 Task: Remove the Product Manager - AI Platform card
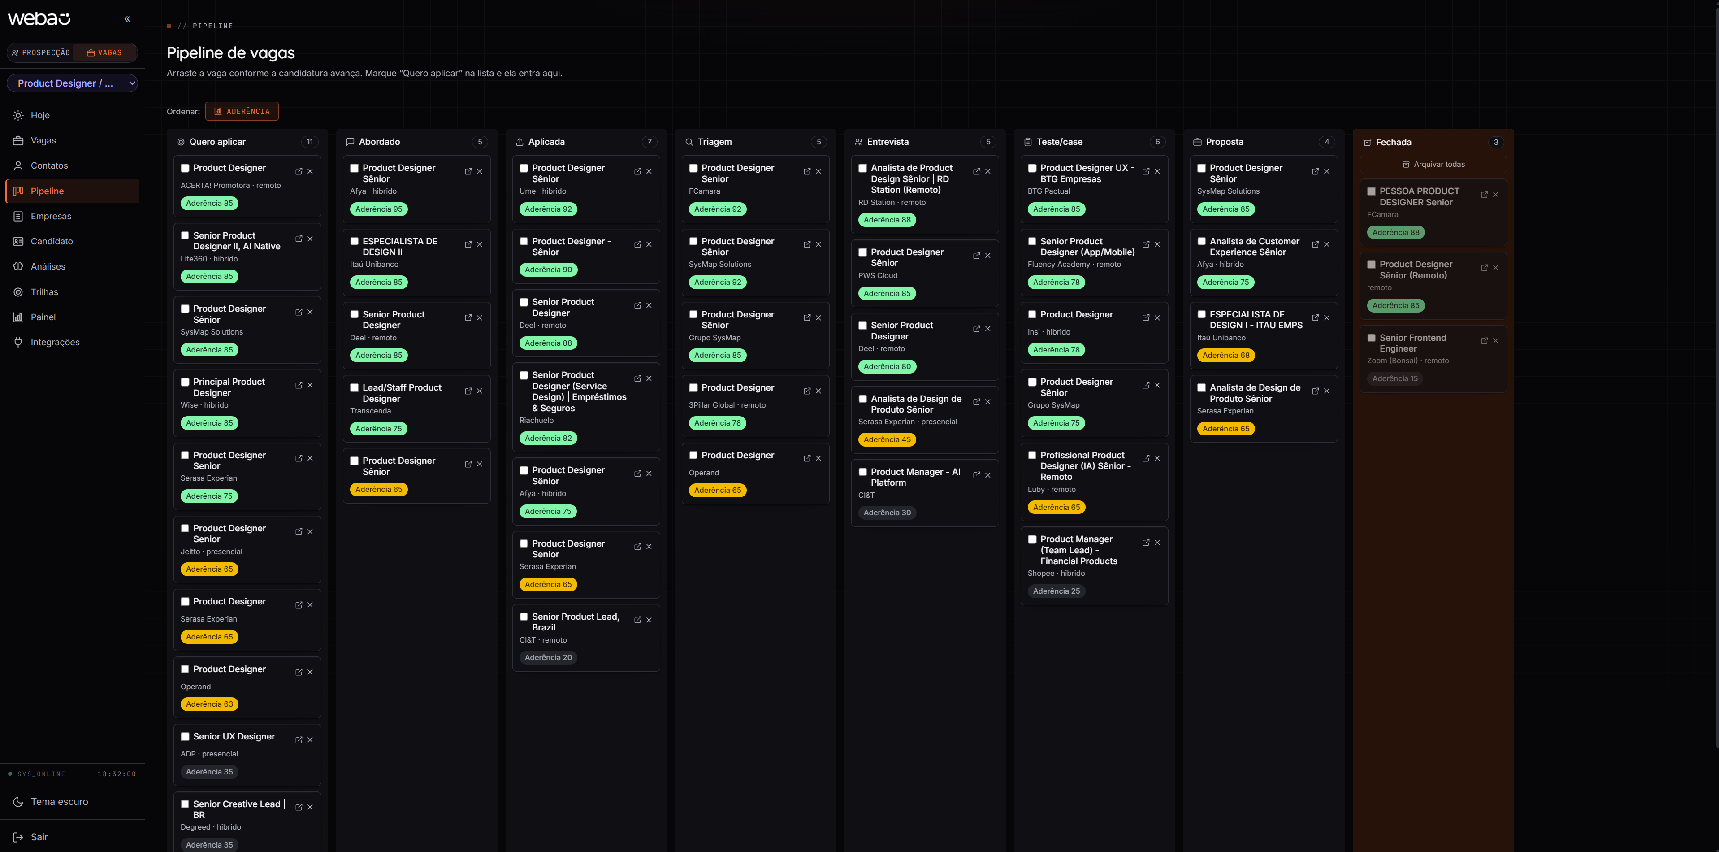[988, 475]
